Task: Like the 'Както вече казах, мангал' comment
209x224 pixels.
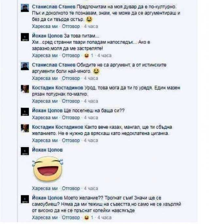Action: click(x=45, y=141)
